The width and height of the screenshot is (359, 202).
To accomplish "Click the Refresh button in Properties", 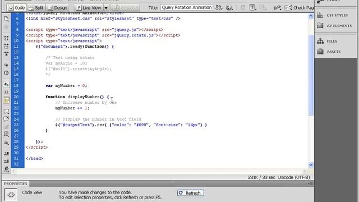I will click(x=191, y=193).
